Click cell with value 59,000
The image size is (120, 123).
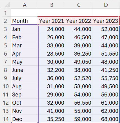tap(79, 119)
